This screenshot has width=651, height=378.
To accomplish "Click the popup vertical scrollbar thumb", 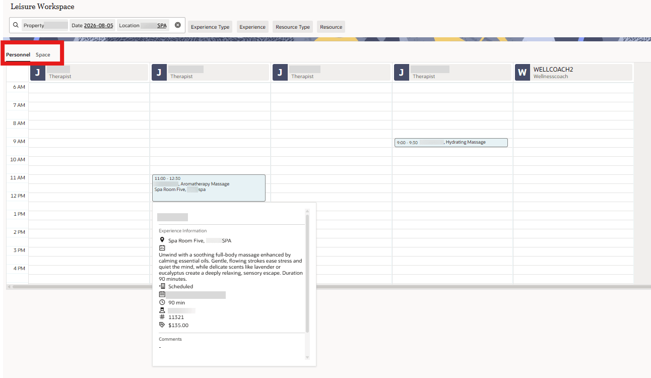I will pos(307,274).
